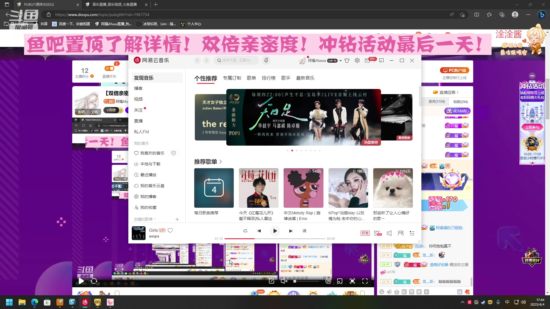Open the emoji picker in Douyu chat
The image size is (550, 309).
coord(382,292)
